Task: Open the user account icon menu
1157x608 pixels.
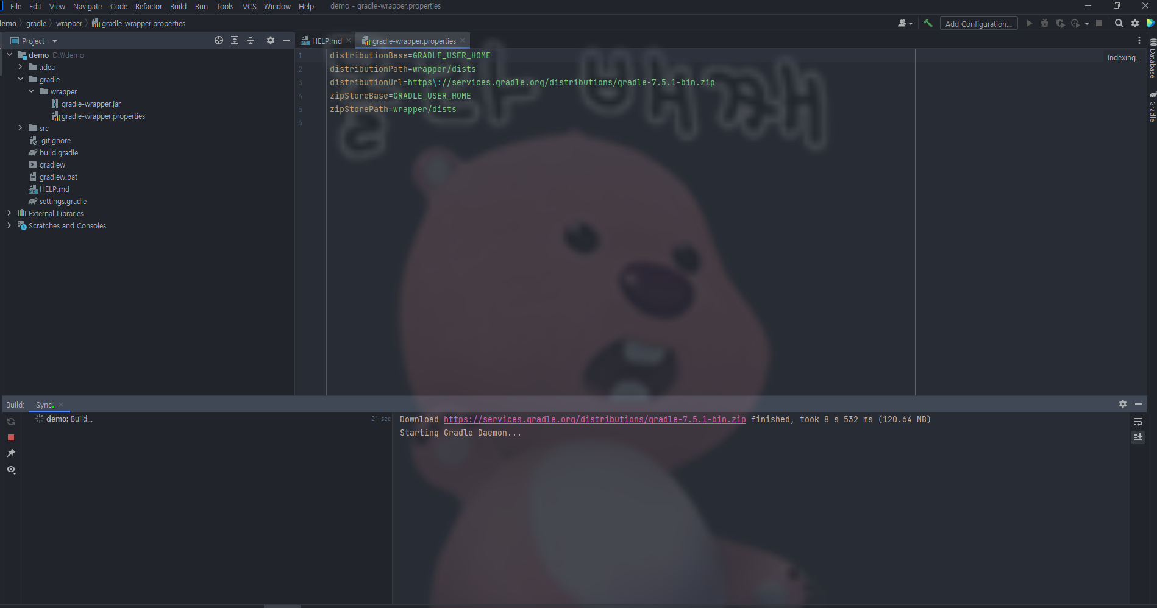Action: point(905,23)
